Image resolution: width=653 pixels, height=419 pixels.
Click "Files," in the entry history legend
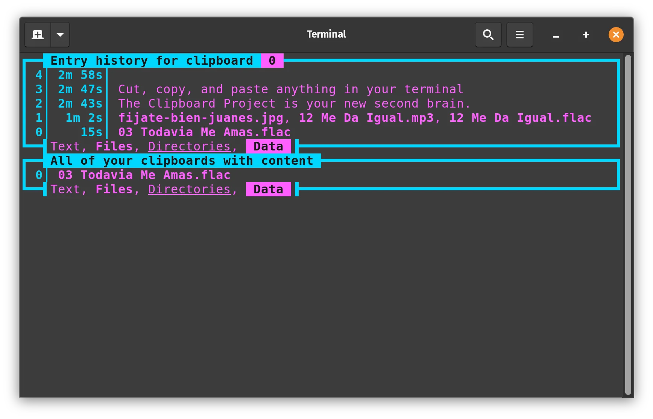pos(118,146)
